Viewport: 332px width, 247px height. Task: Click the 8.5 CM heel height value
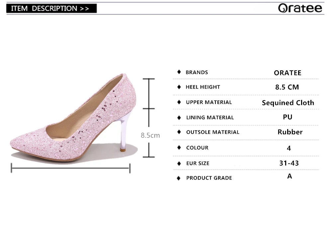[x=287, y=87]
